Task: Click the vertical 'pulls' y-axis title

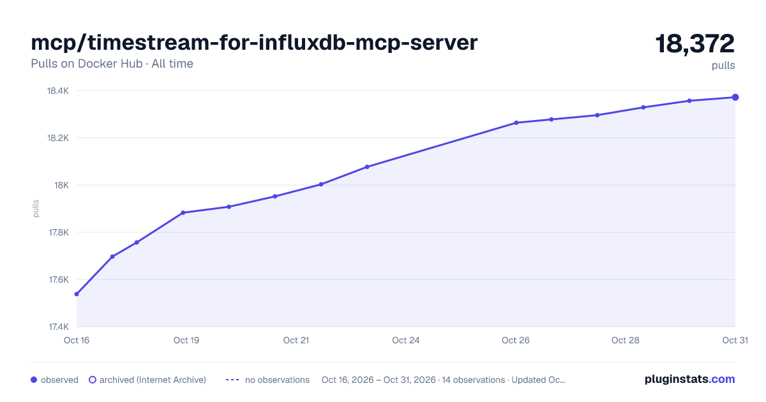Action: click(36, 208)
